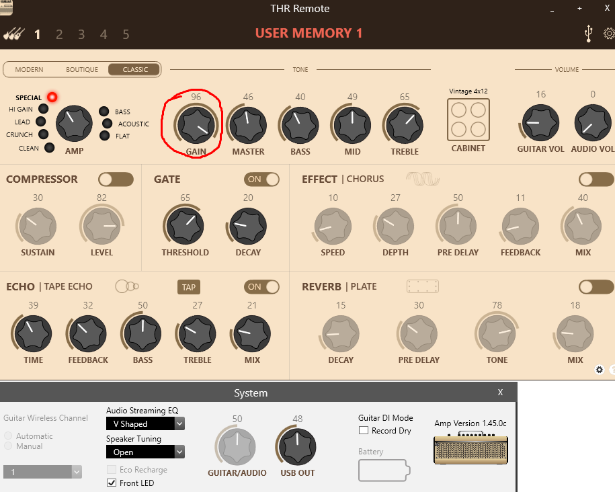Image resolution: width=615 pixels, height=492 pixels.
Task: Click small gear icon below reverb mix
Action: coord(600,370)
